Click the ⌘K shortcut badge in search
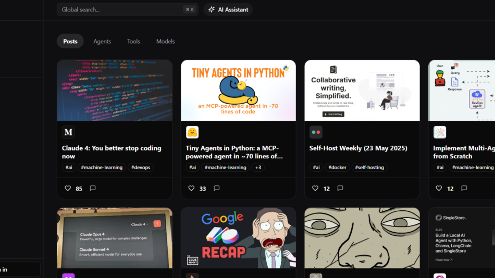Viewport: 495px width, 278px height. pos(190,9)
